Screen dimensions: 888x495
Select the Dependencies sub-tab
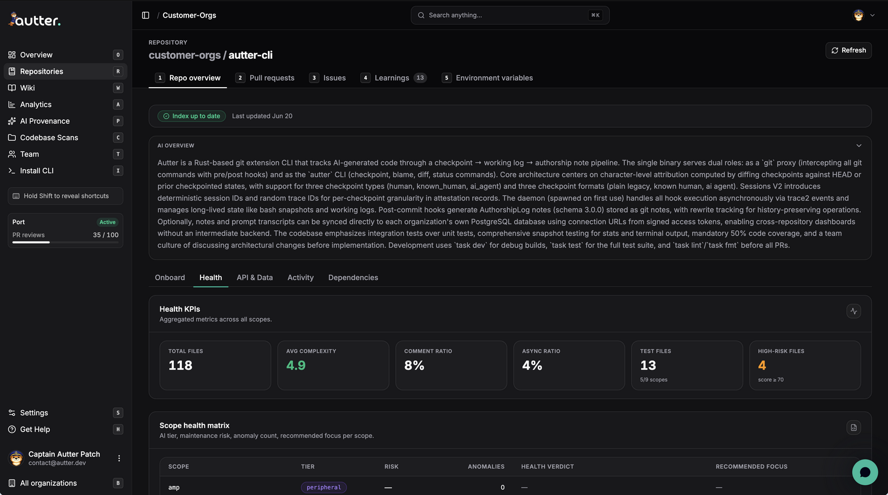(x=353, y=278)
